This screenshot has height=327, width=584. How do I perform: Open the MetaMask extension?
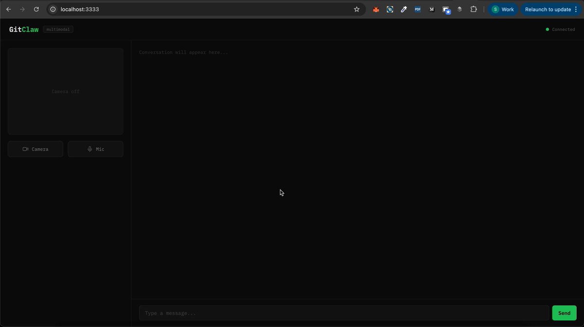coord(376,9)
